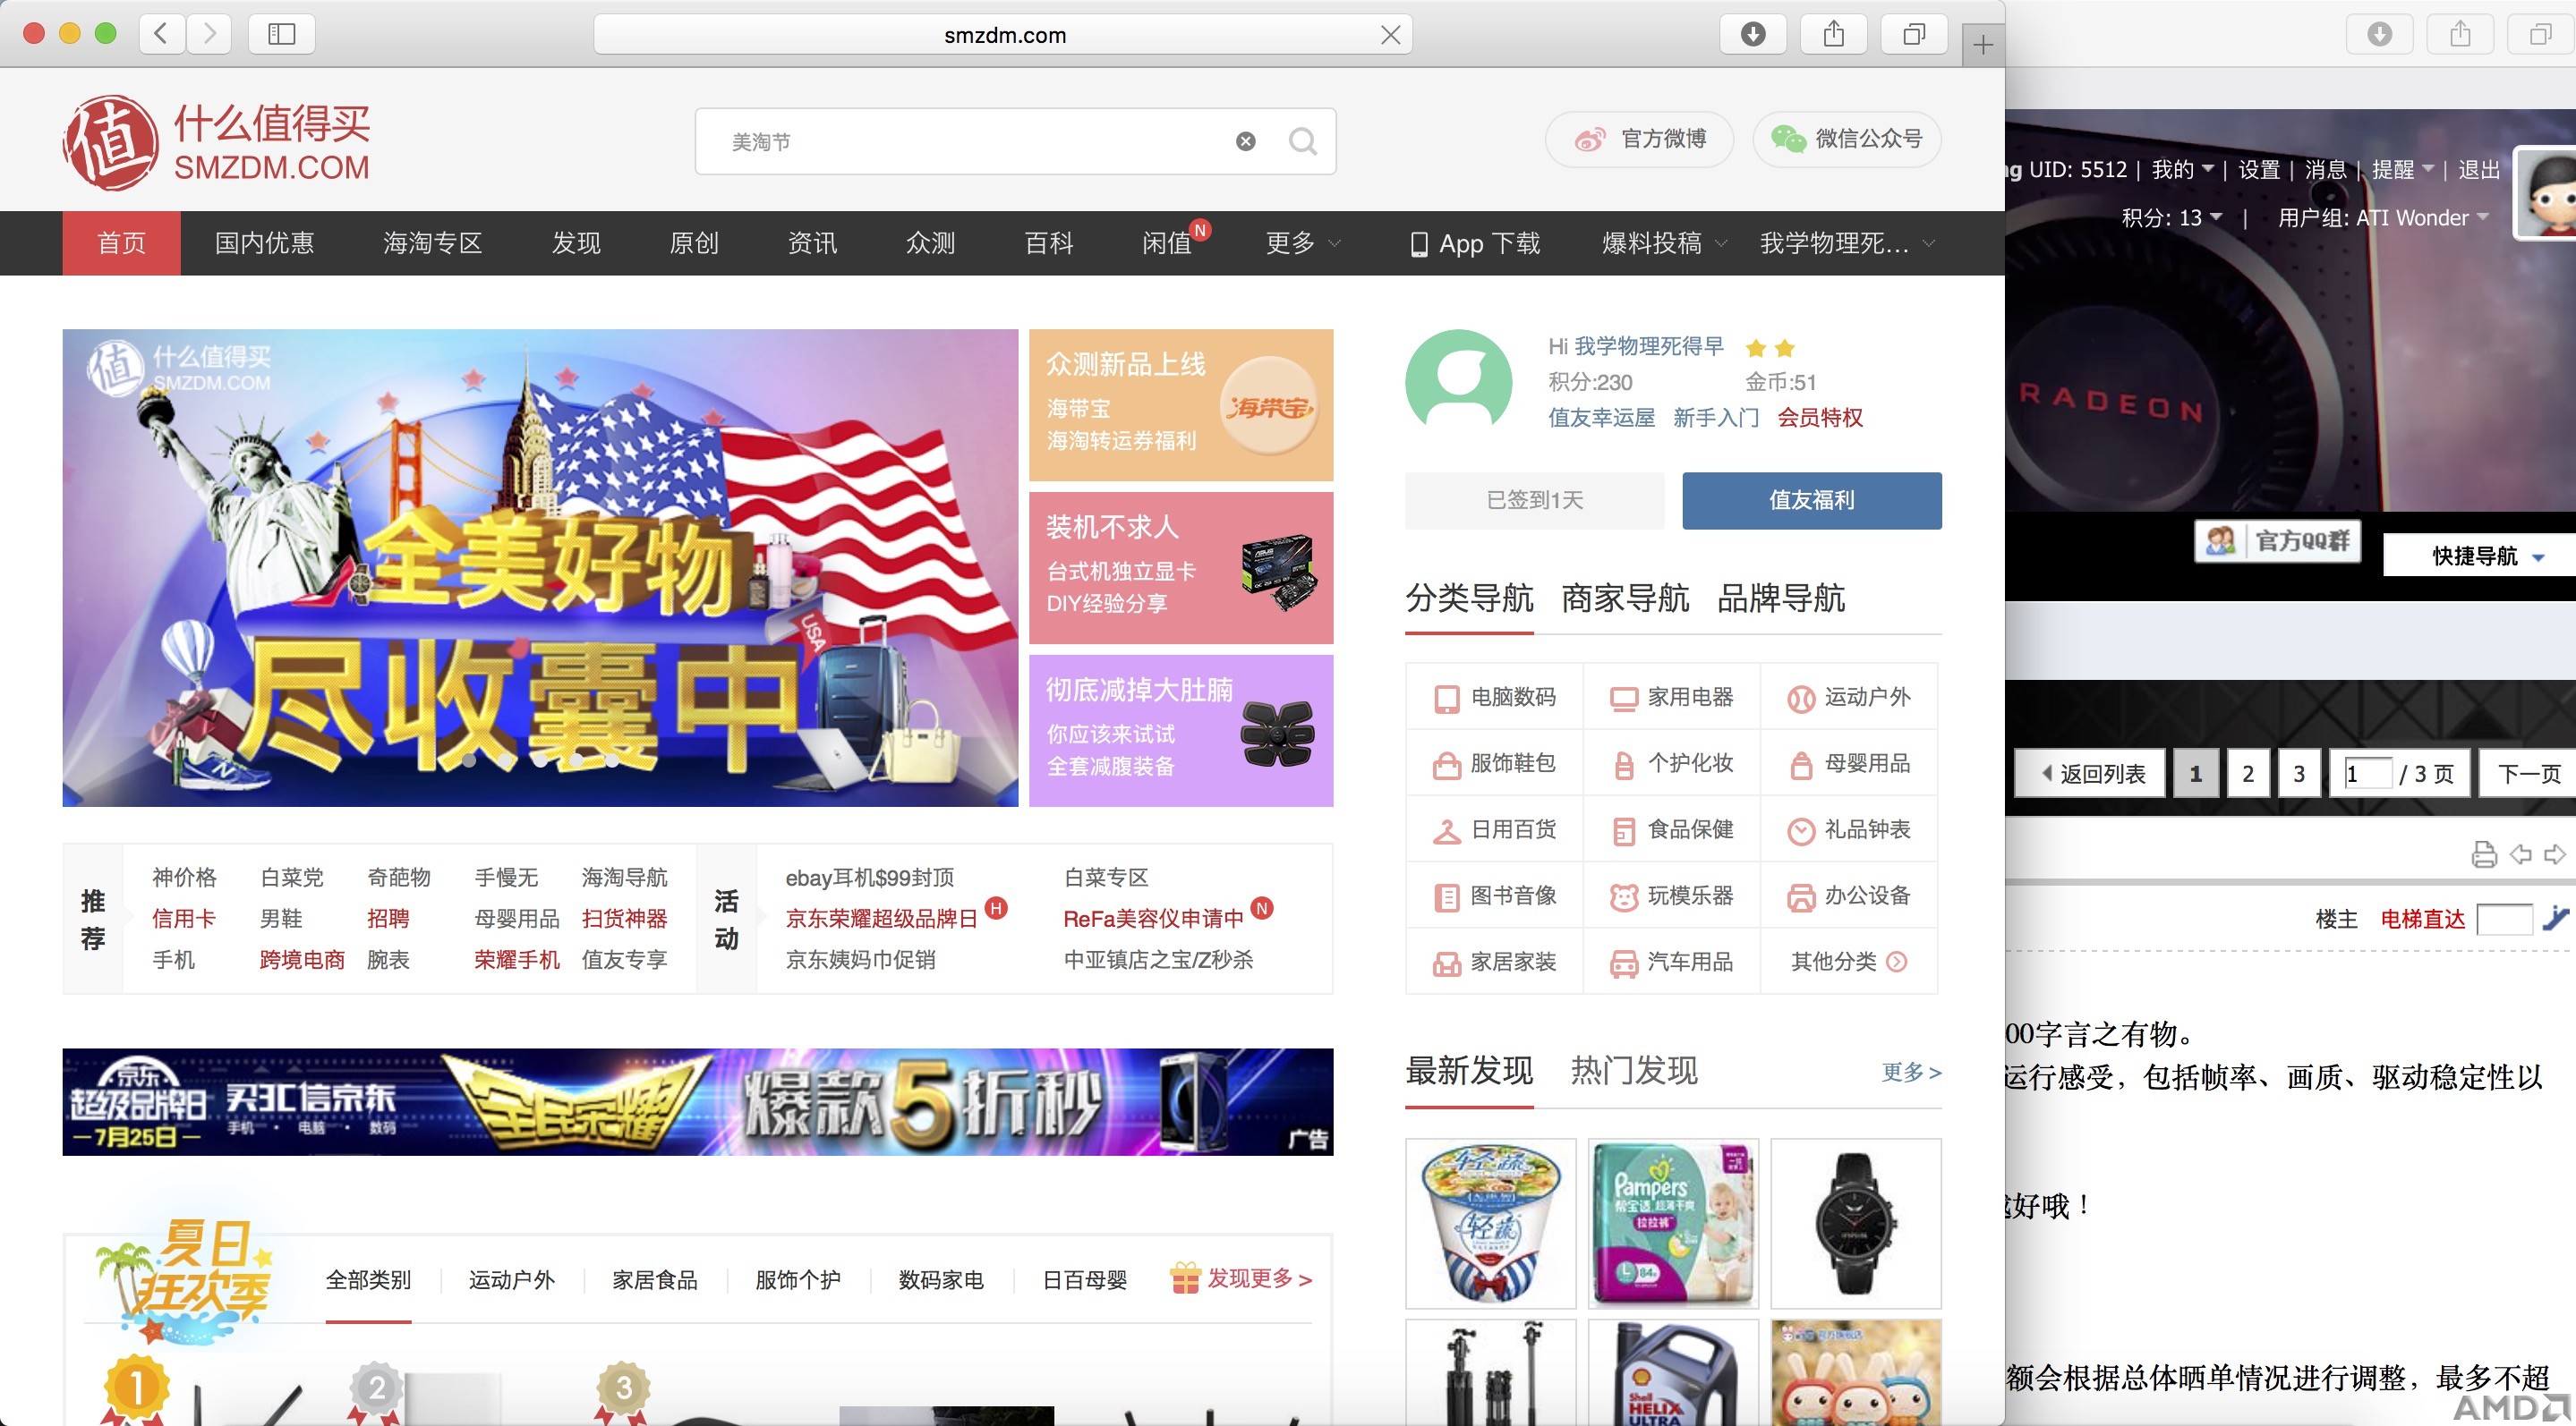The image size is (2576, 1426).
Task: Switch to 商家导航 tab
Action: [x=1625, y=598]
